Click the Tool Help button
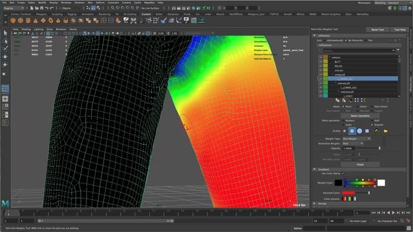Screen dimensions: 413x232 click(x=400, y=30)
